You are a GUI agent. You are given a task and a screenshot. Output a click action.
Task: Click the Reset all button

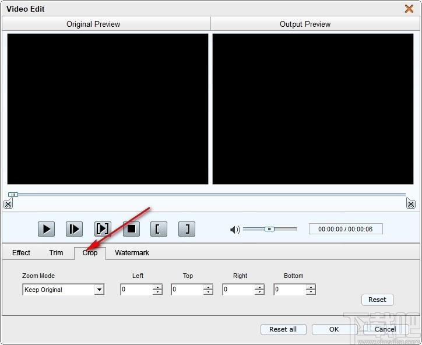(283, 329)
